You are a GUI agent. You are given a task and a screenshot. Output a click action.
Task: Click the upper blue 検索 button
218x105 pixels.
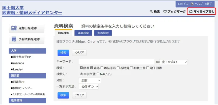click(x=63, y=53)
